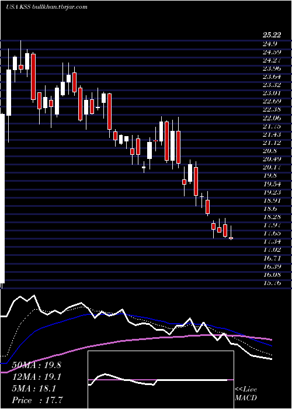This screenshot has height=409, width=292.
Task: Select the 20.17 price level label
Action: tap(272, 168)
